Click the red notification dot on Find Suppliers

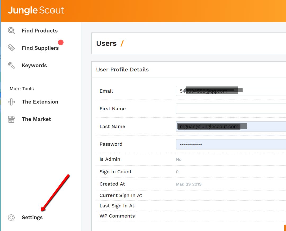pos(61,43)
